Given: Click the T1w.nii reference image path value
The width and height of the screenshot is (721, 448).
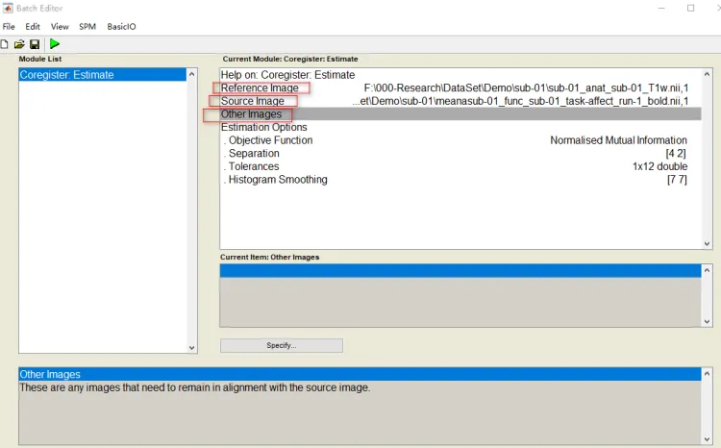Looking at the screenshot, I should [x=526, y=87].
